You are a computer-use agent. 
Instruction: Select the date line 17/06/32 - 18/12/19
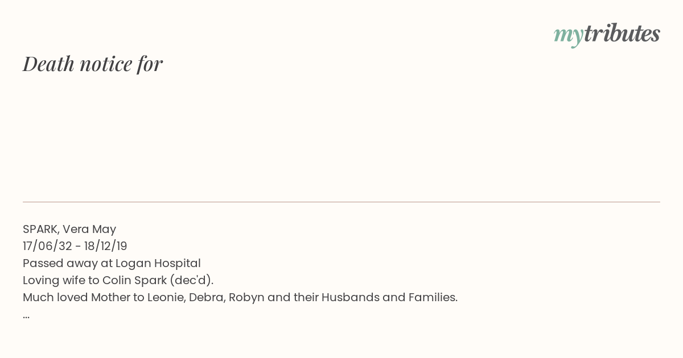tap(75, 246)
